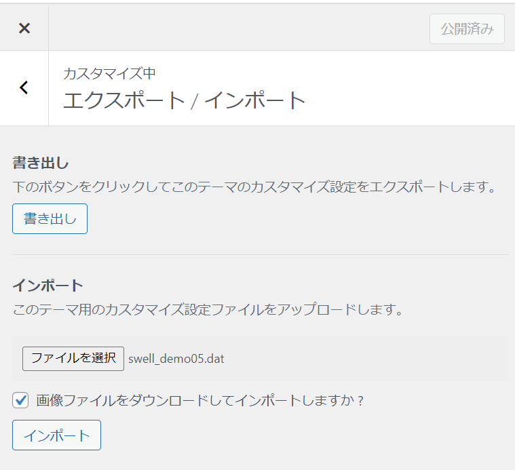
Task: Open file picker via ファイルを選択
Action: tap(73, 358)
